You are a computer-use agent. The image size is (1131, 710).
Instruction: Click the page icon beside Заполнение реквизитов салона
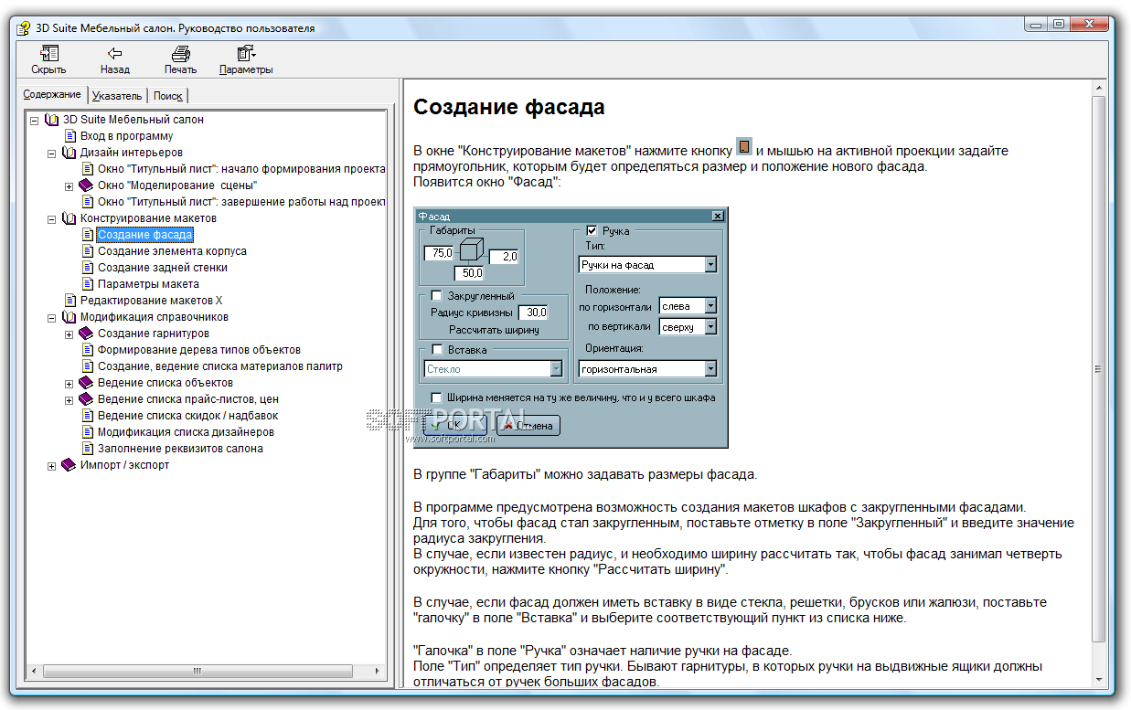click(x=88, y=449)
